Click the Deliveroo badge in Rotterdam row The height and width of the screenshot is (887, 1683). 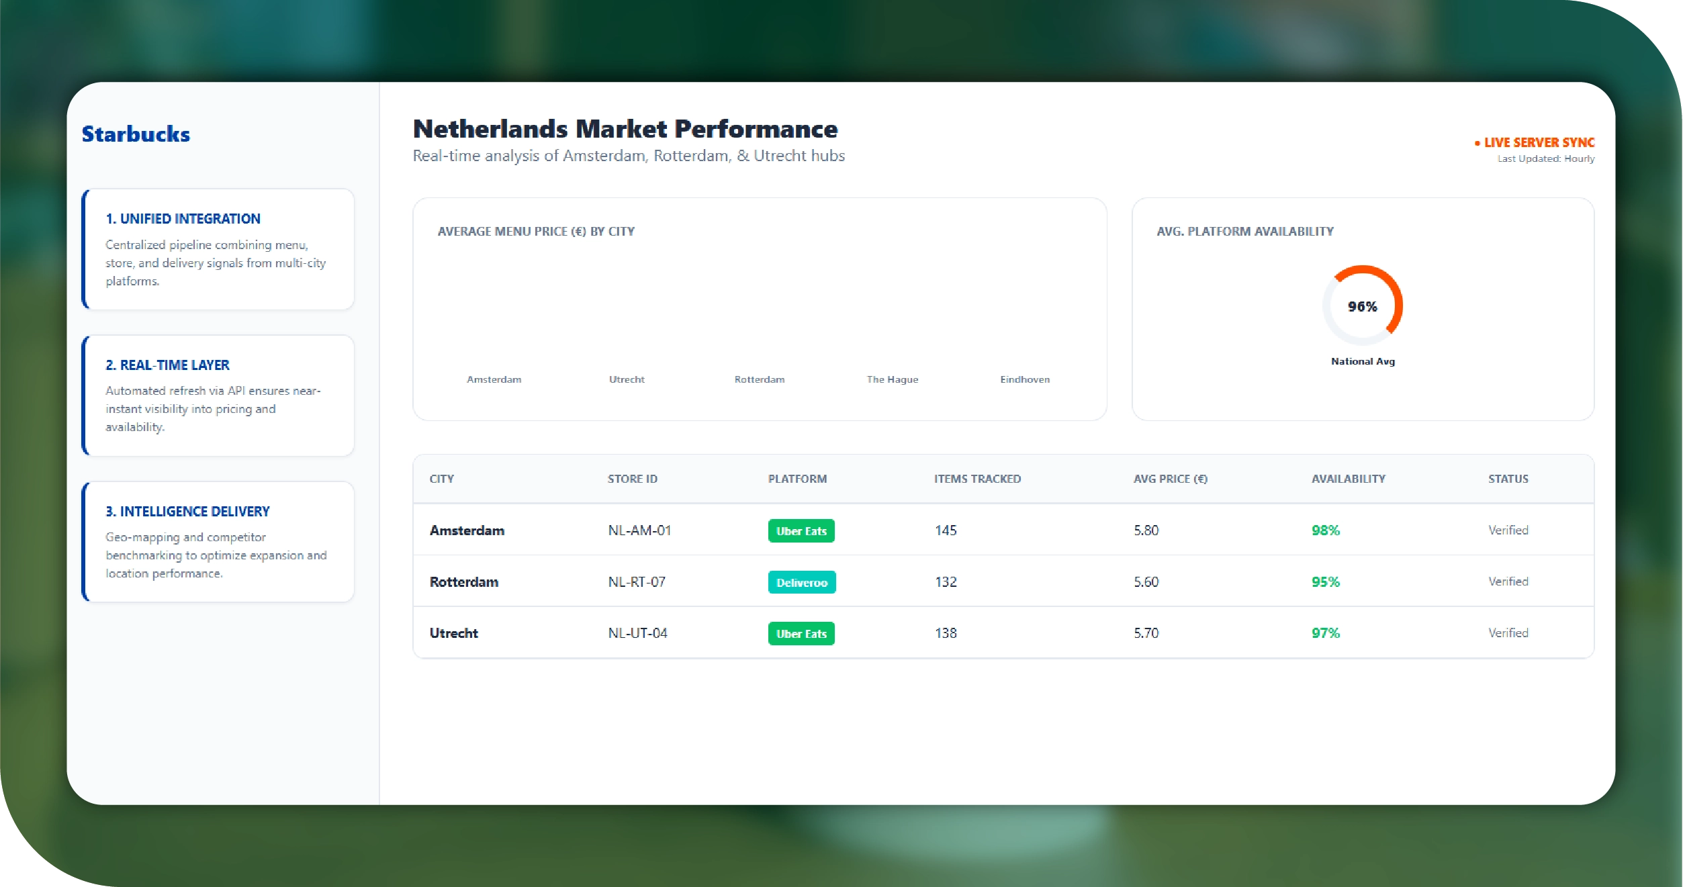point(802,582)
